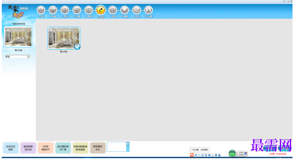Click green 84% memory accelerator ball
The height and width of the screenshot is (159, 300).
(x=232, y=153)
